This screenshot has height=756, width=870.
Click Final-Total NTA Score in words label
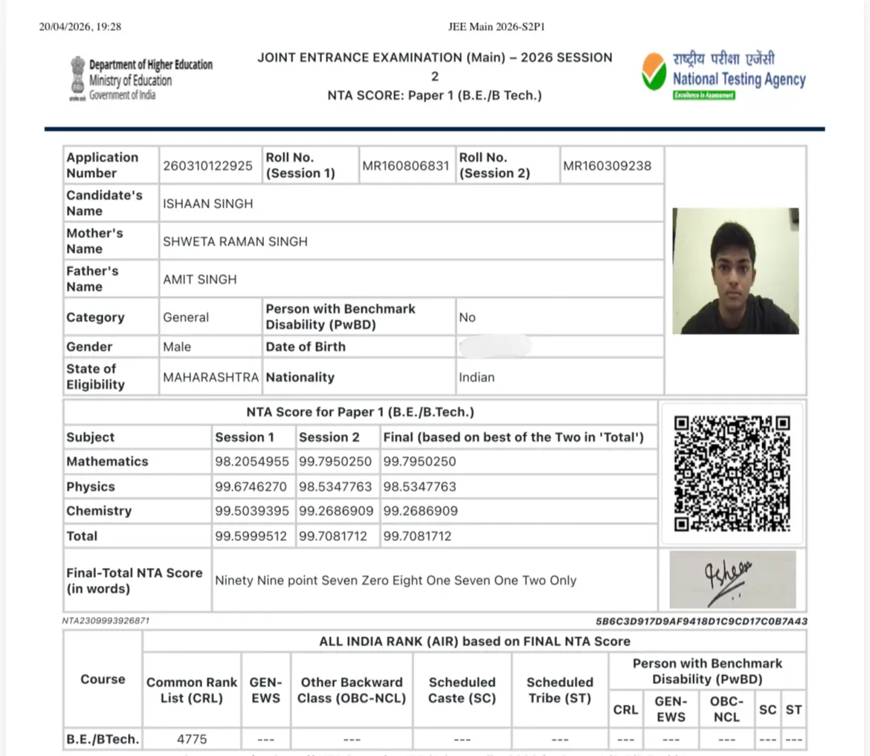[135, 581]
